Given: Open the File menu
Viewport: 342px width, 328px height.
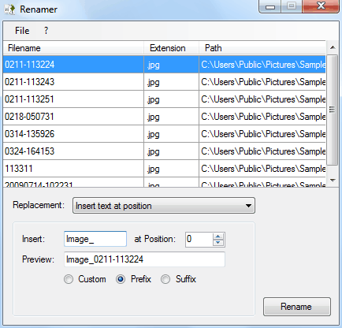Looking at the screenshot, I should coord(22,31).
